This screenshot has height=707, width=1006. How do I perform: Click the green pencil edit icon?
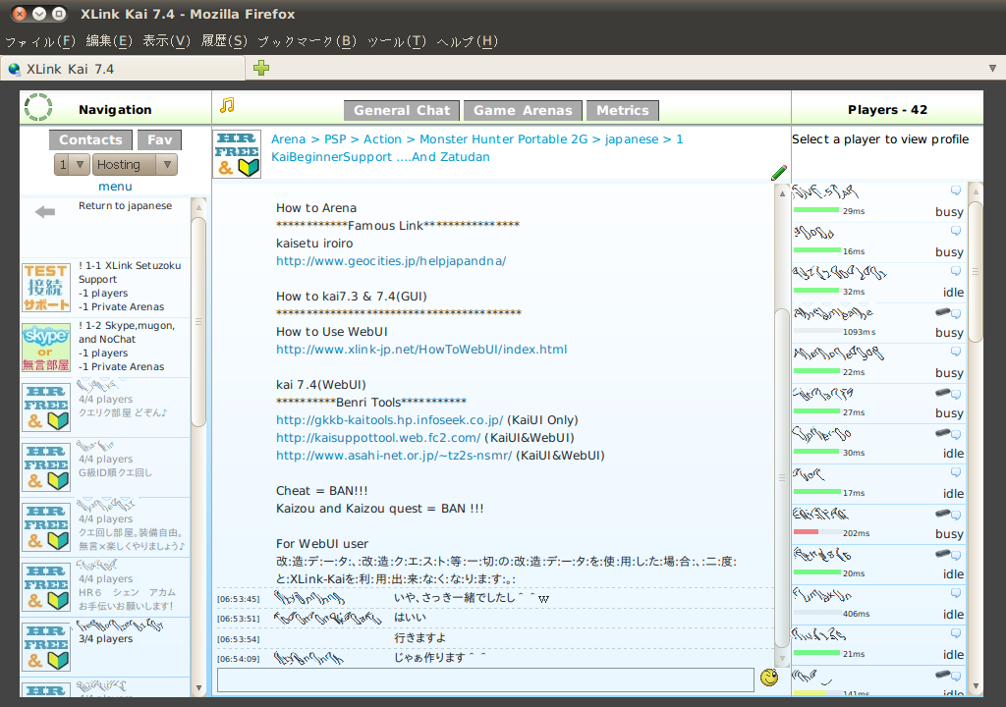(x=778, y=173)
